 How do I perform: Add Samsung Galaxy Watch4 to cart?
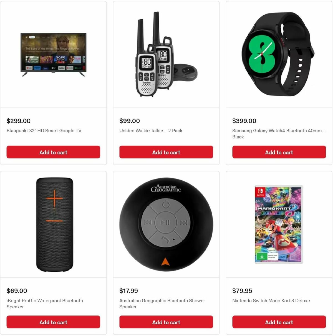[279, 152]
